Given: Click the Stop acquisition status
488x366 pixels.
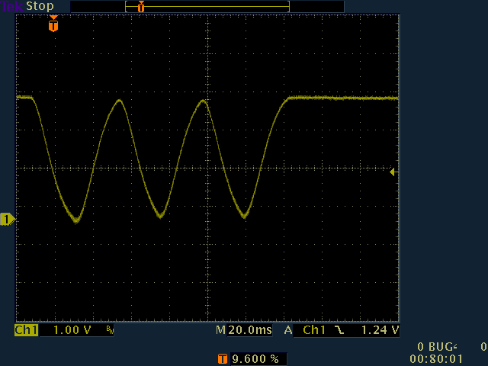Looking at the screenshot, I should (40, 6).
